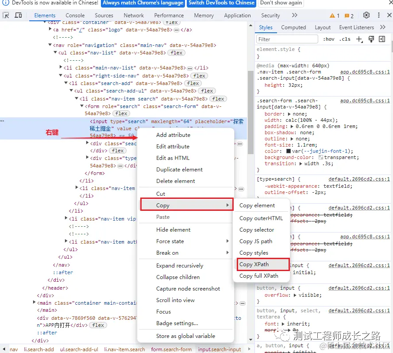
Task: Click the Switch DevTools to Chinese button
Action: 221,4
